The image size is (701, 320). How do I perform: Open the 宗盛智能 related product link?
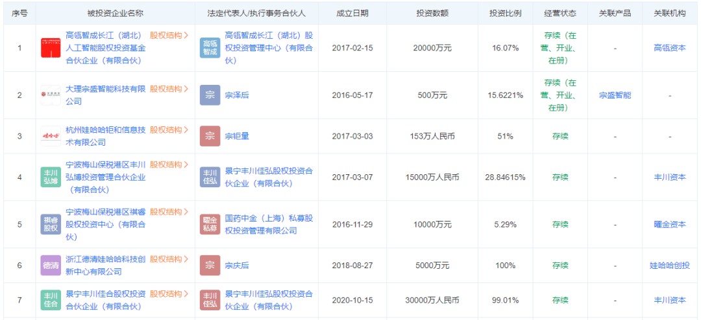pos(615,95)
